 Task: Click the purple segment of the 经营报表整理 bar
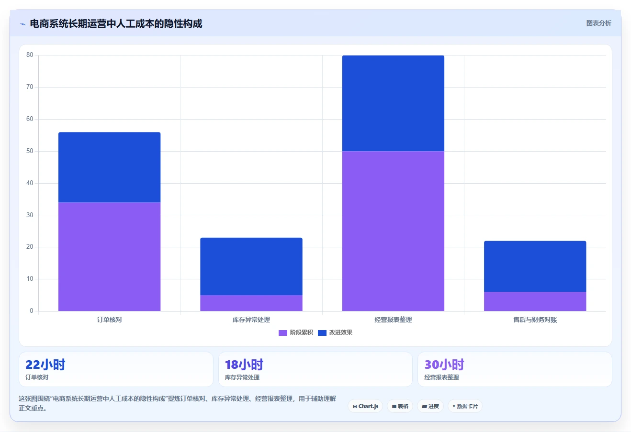pyautogui.click(x=393, y=231)
